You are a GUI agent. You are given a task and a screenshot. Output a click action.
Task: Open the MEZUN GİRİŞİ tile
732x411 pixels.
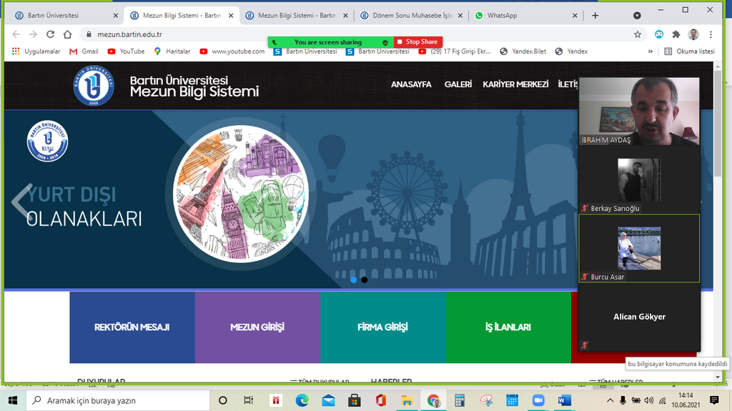[257, 327]
